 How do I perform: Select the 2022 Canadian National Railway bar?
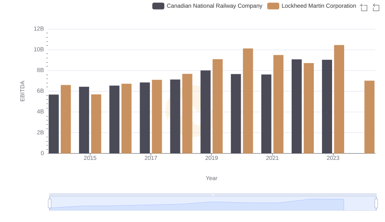pyautogui.click(x=296, y=106)
